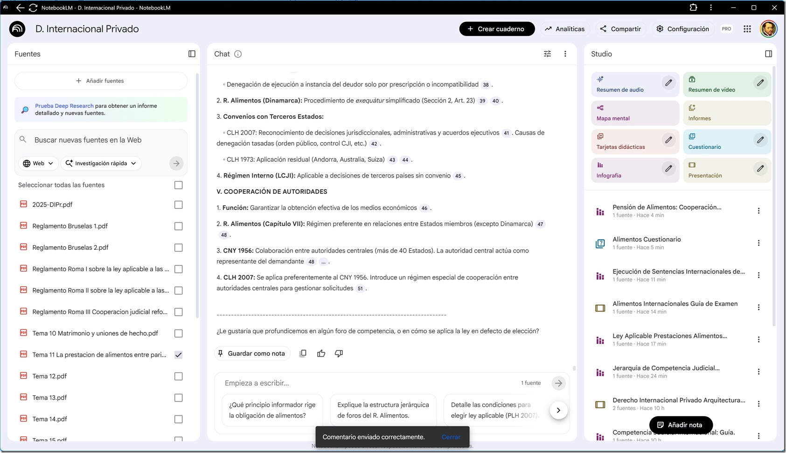Open the Chat panel three-dot menu
This screenshot has width=786, height=453.
point(565,54)
